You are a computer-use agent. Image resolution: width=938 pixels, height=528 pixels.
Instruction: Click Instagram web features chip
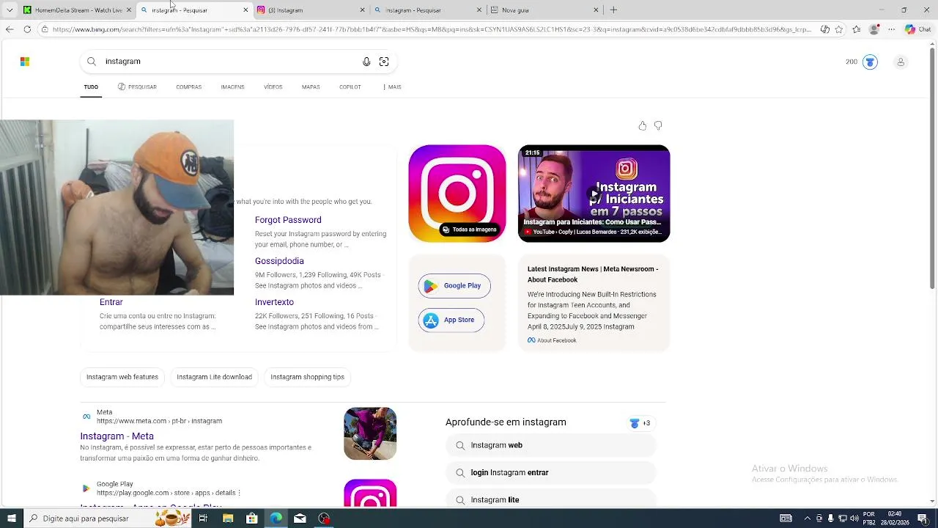click(122, 377)
